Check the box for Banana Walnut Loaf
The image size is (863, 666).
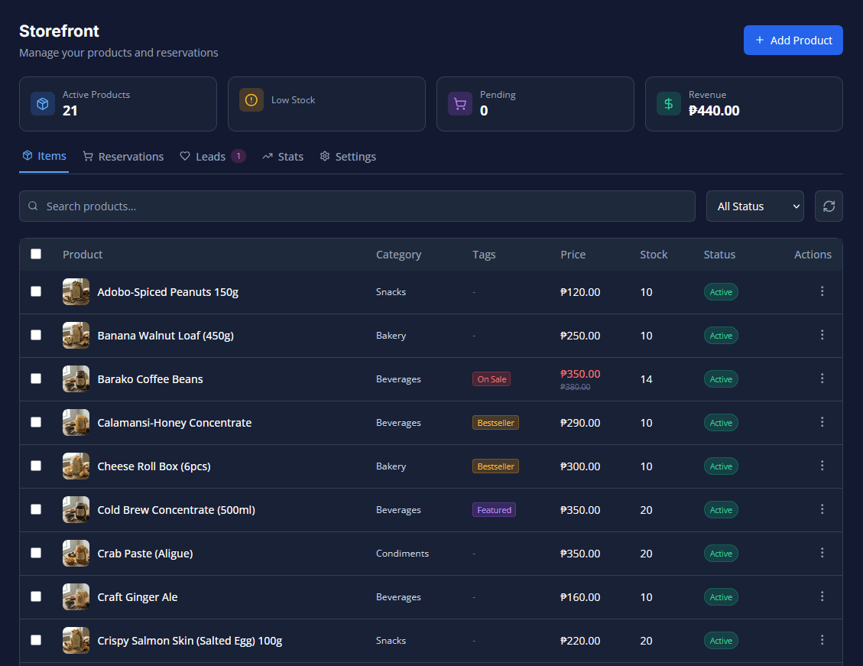pos(36,335)
